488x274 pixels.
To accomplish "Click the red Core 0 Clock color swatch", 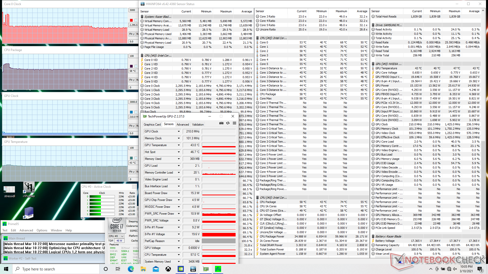I will point(131,20).
